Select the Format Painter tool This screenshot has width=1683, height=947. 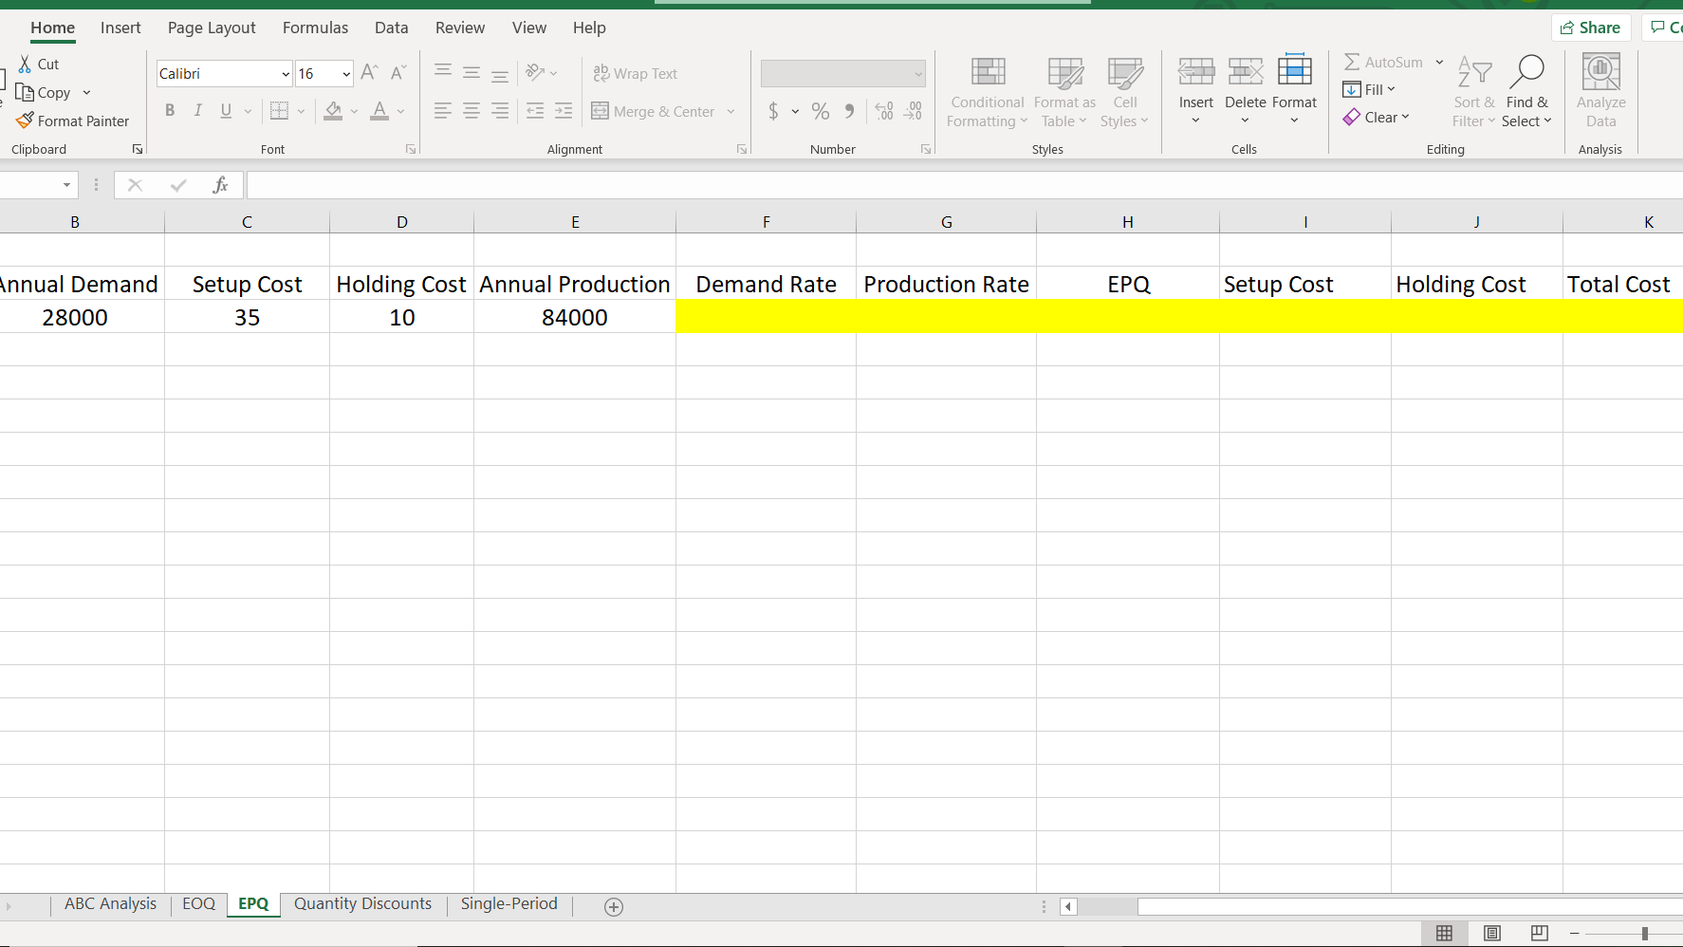click(x=73, y=121)
